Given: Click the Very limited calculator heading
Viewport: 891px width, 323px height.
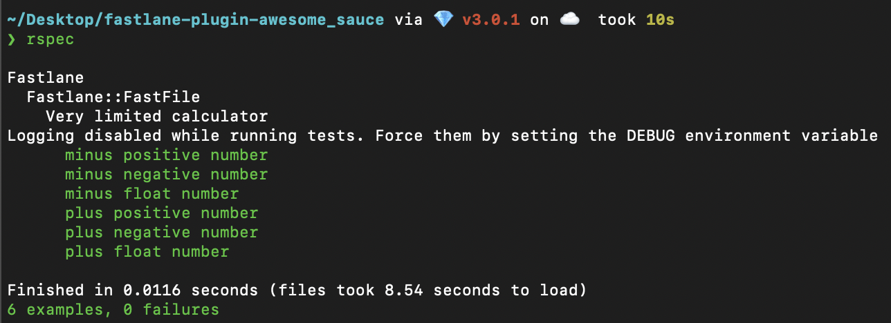Looking at the screenshot, I should pyautogui.click(x=156, y=117).
